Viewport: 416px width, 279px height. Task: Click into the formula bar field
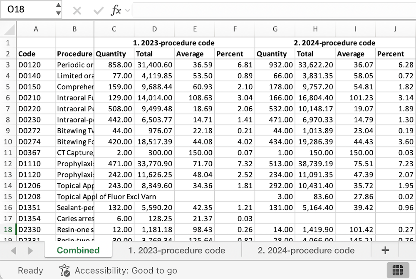[x=274, y=10]
